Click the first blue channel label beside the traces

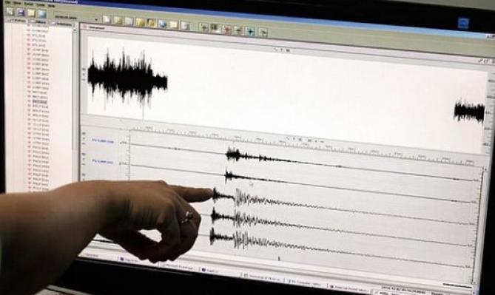click(x=103, y=141)
